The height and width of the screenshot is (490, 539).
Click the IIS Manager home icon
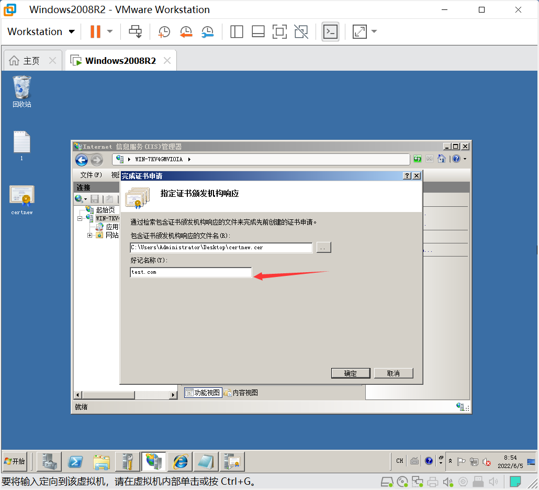pos(442,159)
